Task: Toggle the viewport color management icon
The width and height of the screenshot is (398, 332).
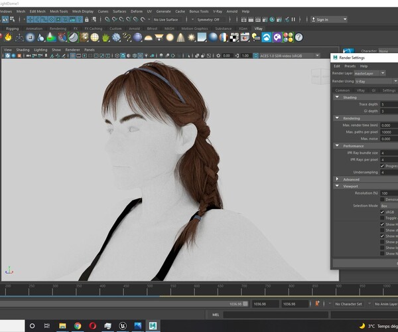Action: [x=256, y=56]
